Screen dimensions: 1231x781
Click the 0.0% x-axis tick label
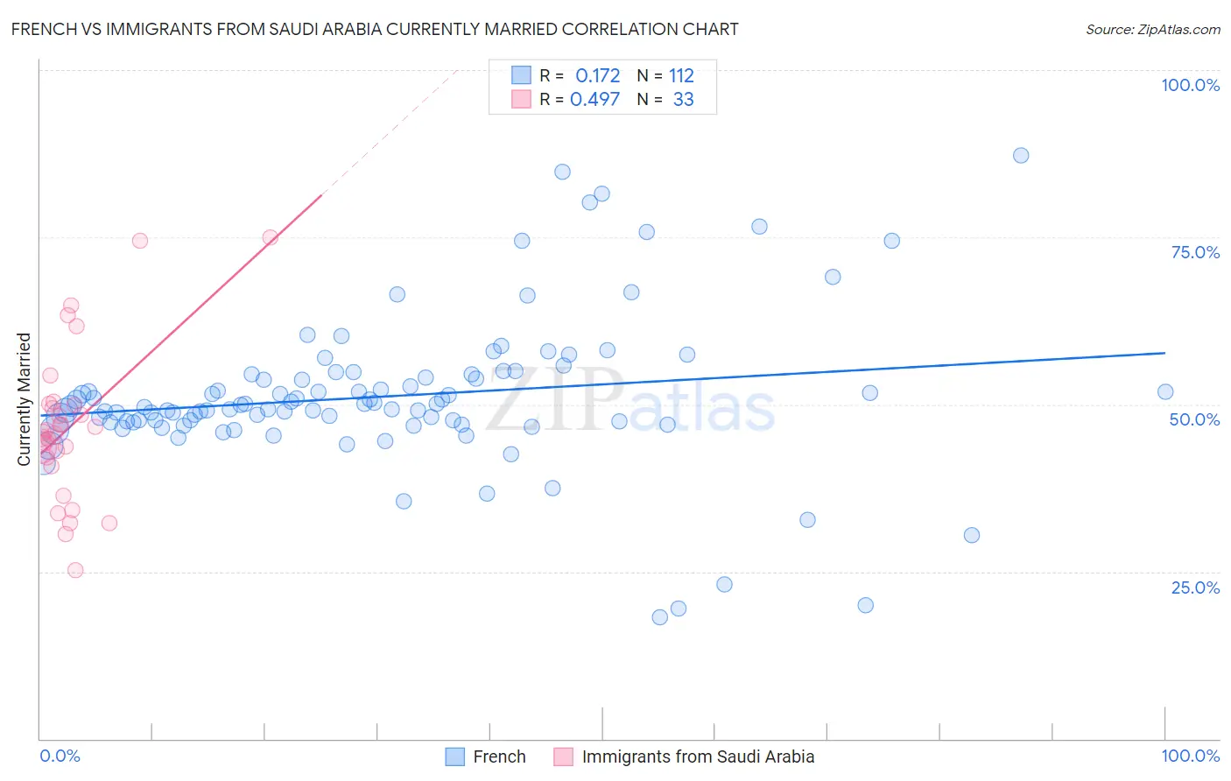point(60,756)
